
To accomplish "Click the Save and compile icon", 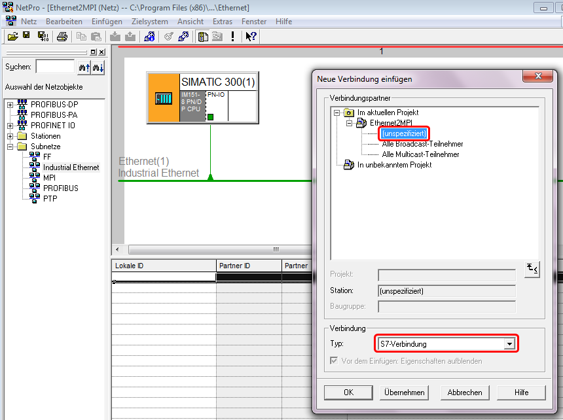I will coord(43,37).
